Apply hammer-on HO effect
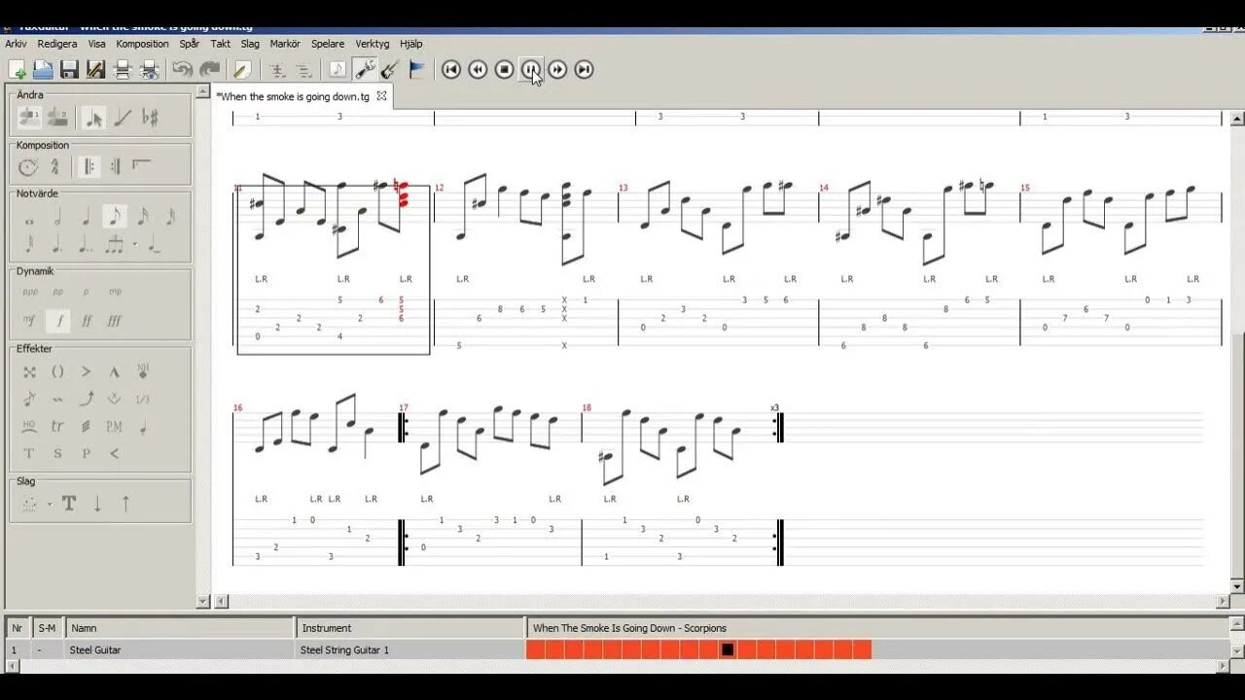1245x700 pixels. [x=29, y=427]
